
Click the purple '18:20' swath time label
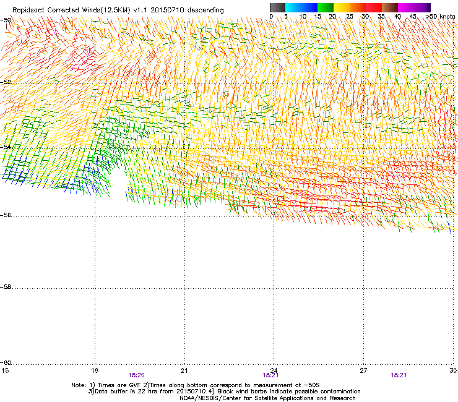pyautogui.click(x=136, y=375)
